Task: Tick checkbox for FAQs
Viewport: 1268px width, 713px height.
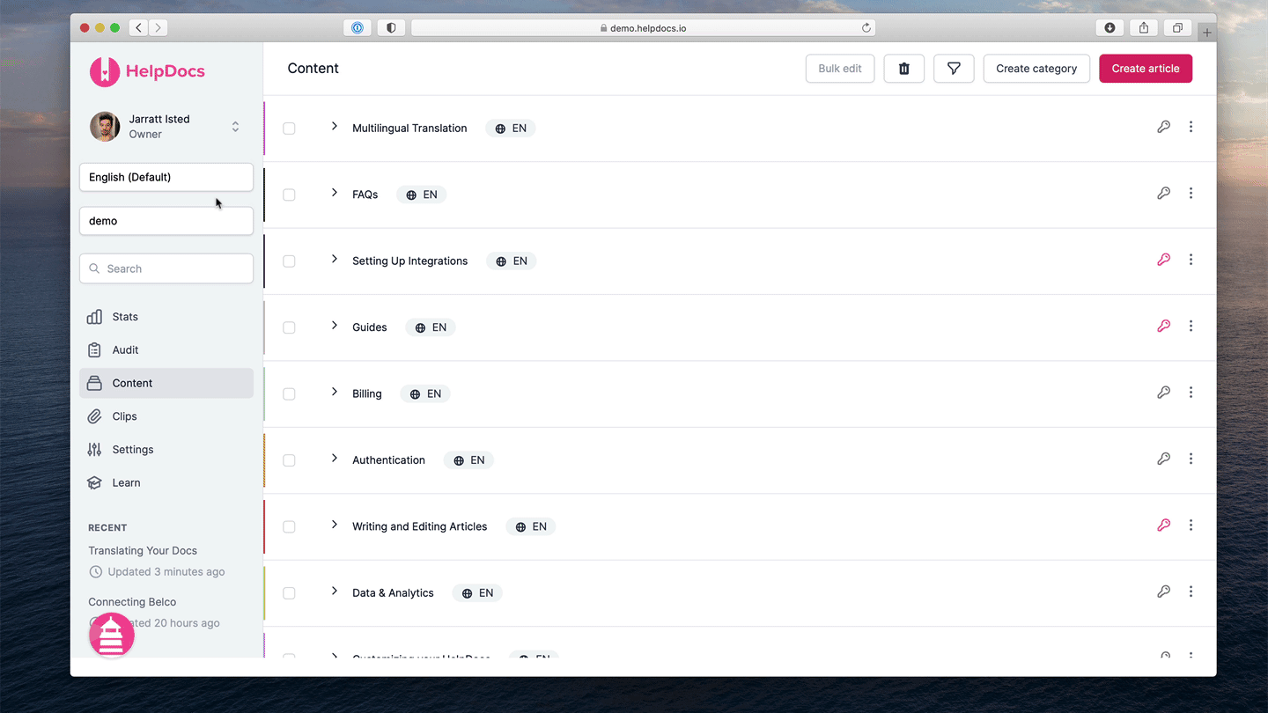Action: (x=289, y=195)
